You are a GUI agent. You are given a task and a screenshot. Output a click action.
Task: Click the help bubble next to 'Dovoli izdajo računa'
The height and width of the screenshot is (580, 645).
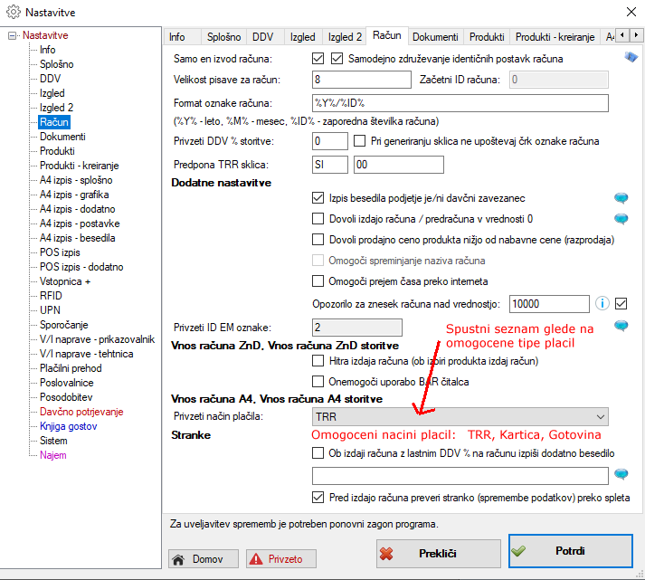[x=621, y=218]
